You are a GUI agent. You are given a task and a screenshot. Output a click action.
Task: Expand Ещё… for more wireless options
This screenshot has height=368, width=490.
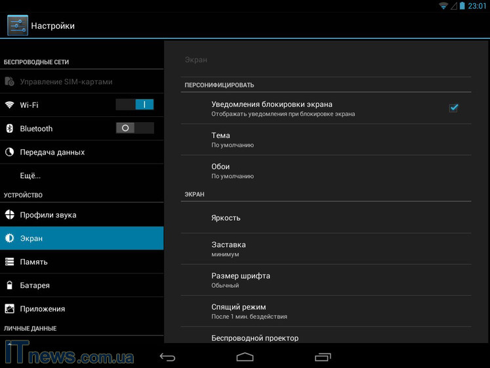(30, 175)
